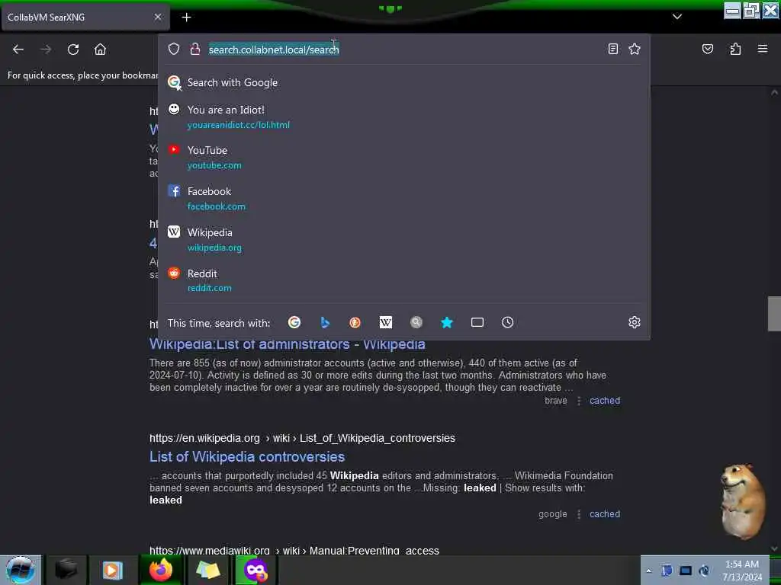781x585 pixels.
Task: Search this time with Bing icon
Action: pyautogui.click(x=325, y=322)
